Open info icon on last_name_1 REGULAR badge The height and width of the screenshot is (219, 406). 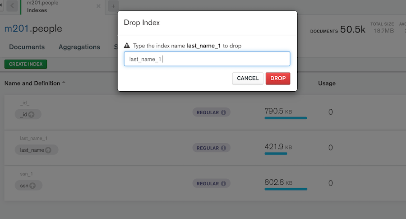(223, 148)
